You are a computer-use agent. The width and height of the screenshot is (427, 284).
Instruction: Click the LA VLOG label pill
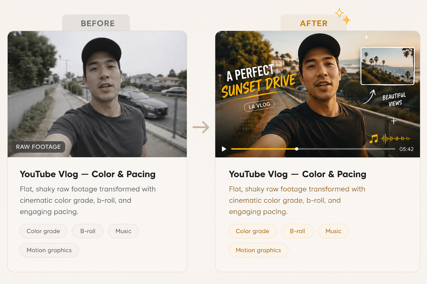259,105
